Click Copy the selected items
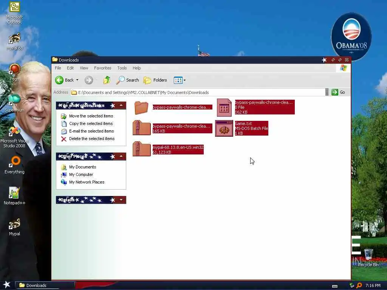This screenshot has height=290, width=387. coord(91,123)
